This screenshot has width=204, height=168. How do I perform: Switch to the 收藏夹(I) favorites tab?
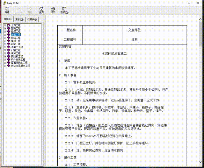pos(32,19)
